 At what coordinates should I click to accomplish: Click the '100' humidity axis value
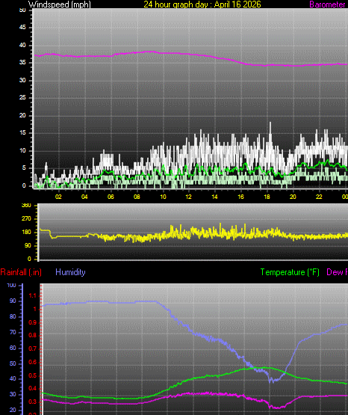12,286
